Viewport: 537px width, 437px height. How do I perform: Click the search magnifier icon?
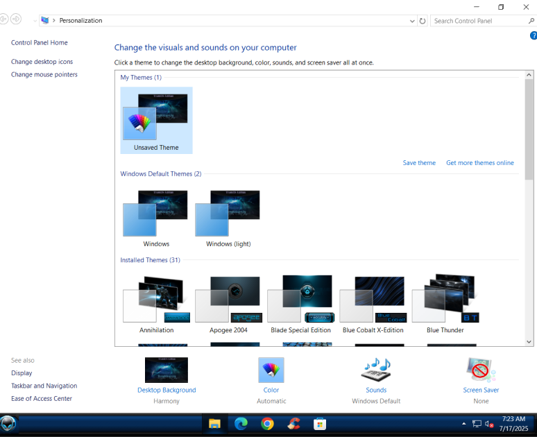click(531, 21)
